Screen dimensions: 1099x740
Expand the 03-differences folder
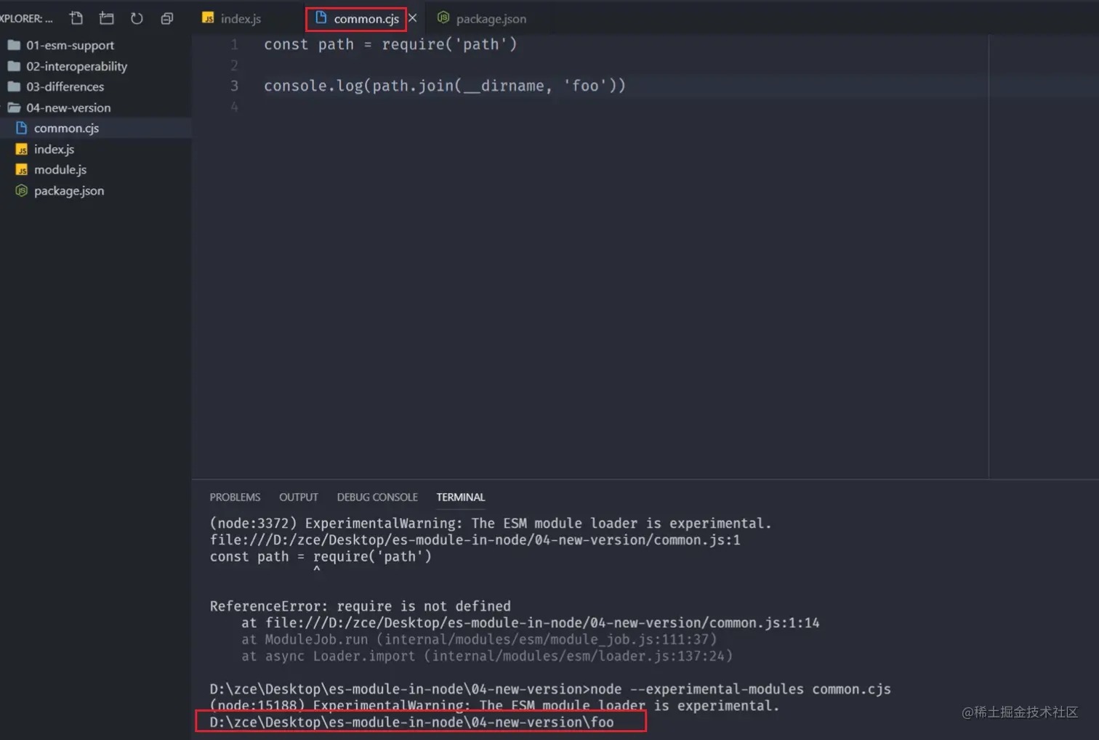[x=64, y=86]
